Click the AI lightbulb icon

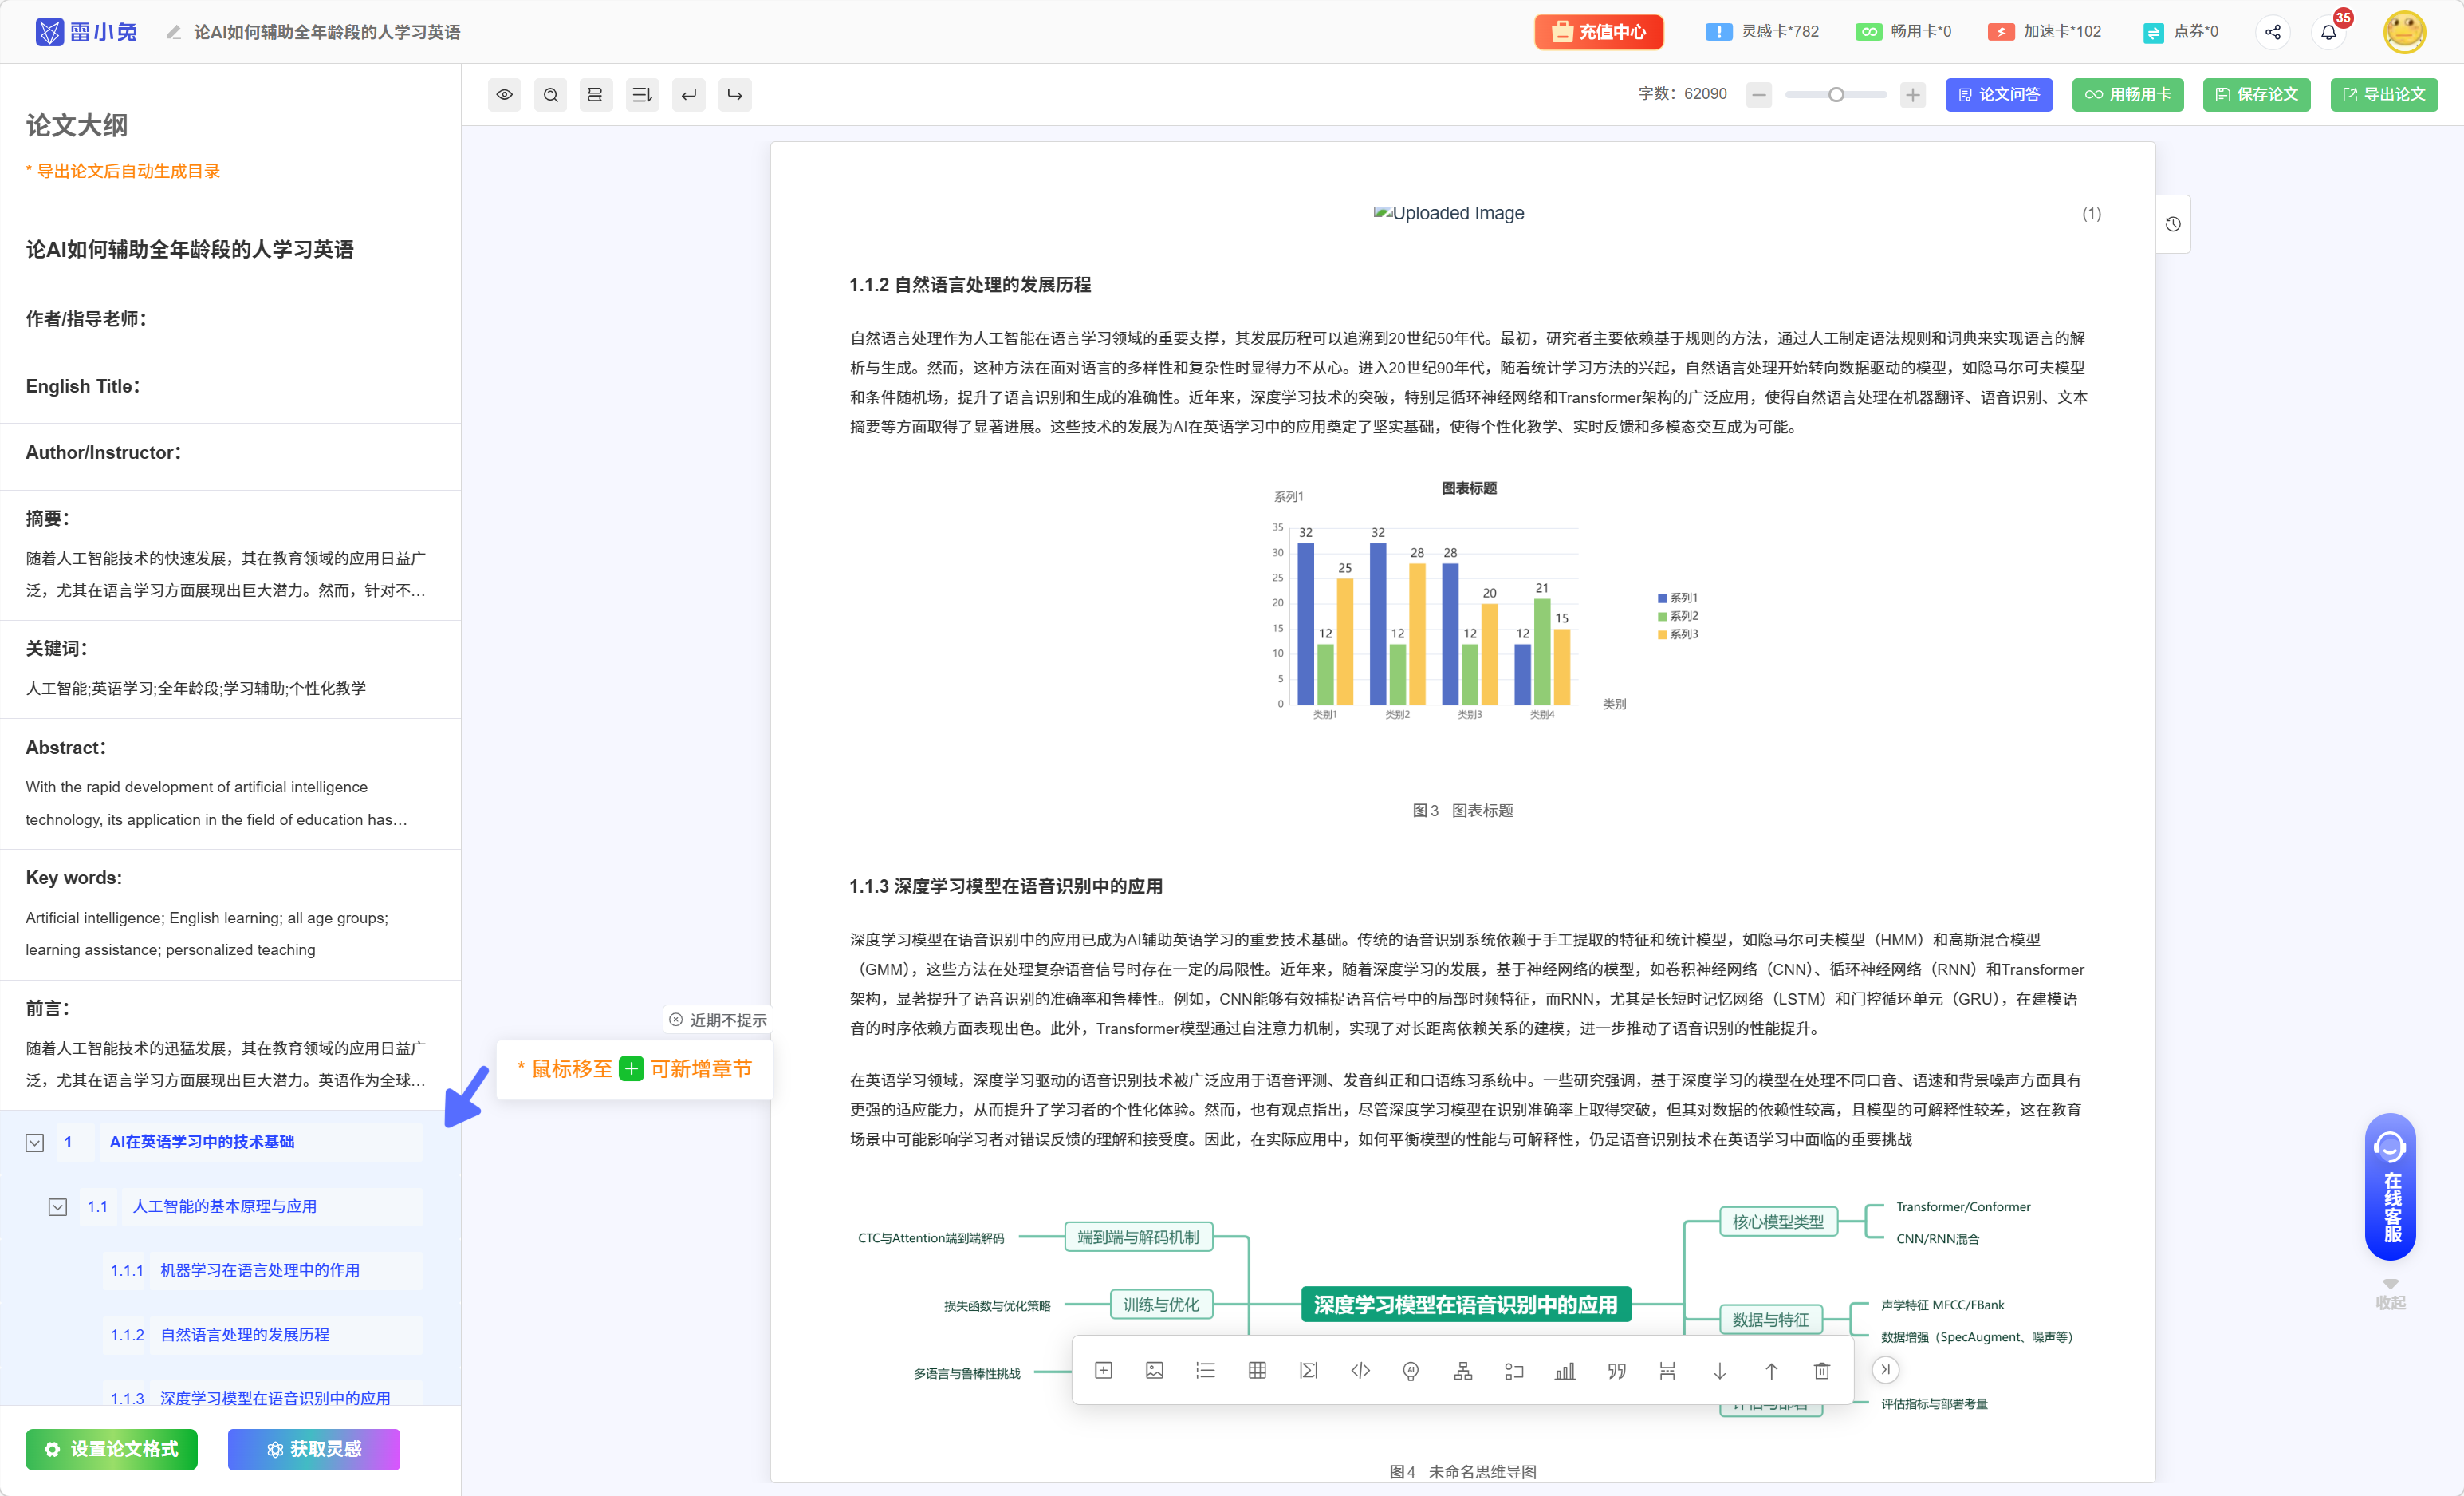point(1410,1370)
